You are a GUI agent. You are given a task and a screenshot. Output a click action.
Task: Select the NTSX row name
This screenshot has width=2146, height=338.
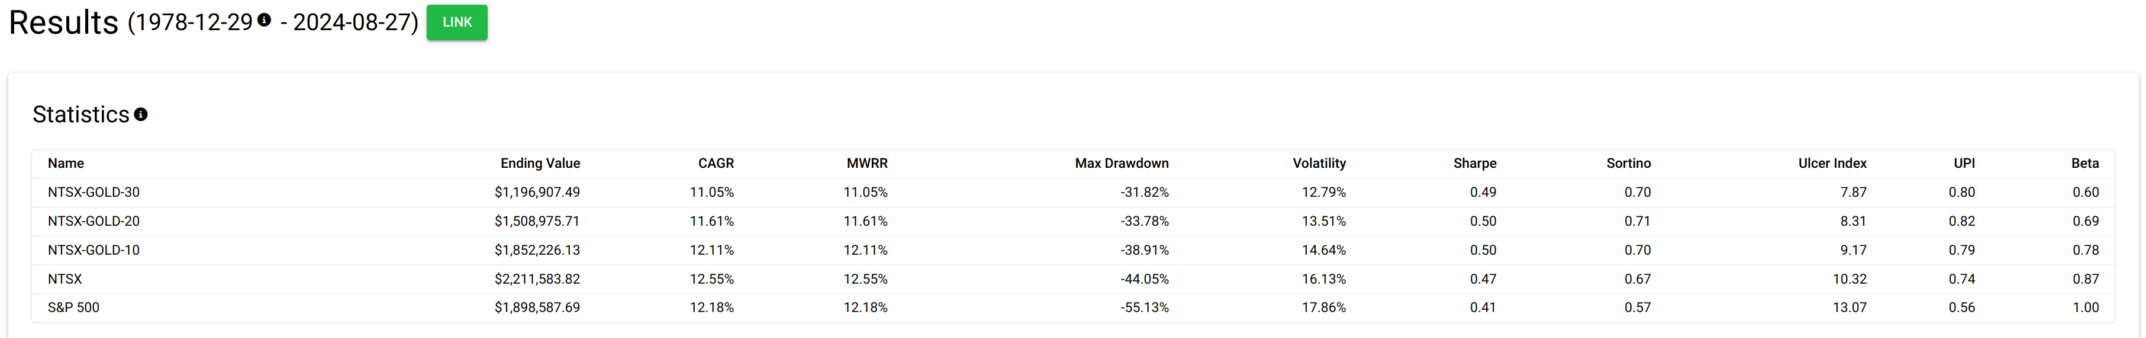click(65, 279)
